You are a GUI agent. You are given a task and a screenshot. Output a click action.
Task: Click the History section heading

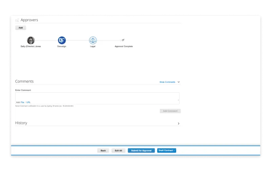21,123
